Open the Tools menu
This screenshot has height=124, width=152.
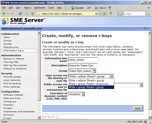coord(51,8)
